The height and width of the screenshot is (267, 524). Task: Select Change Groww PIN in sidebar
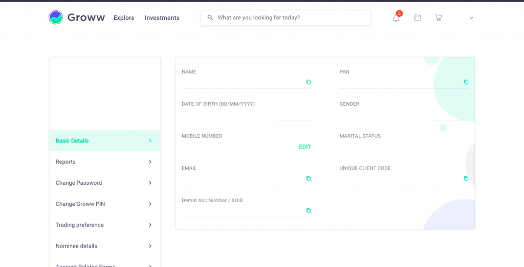coord(104,204)
